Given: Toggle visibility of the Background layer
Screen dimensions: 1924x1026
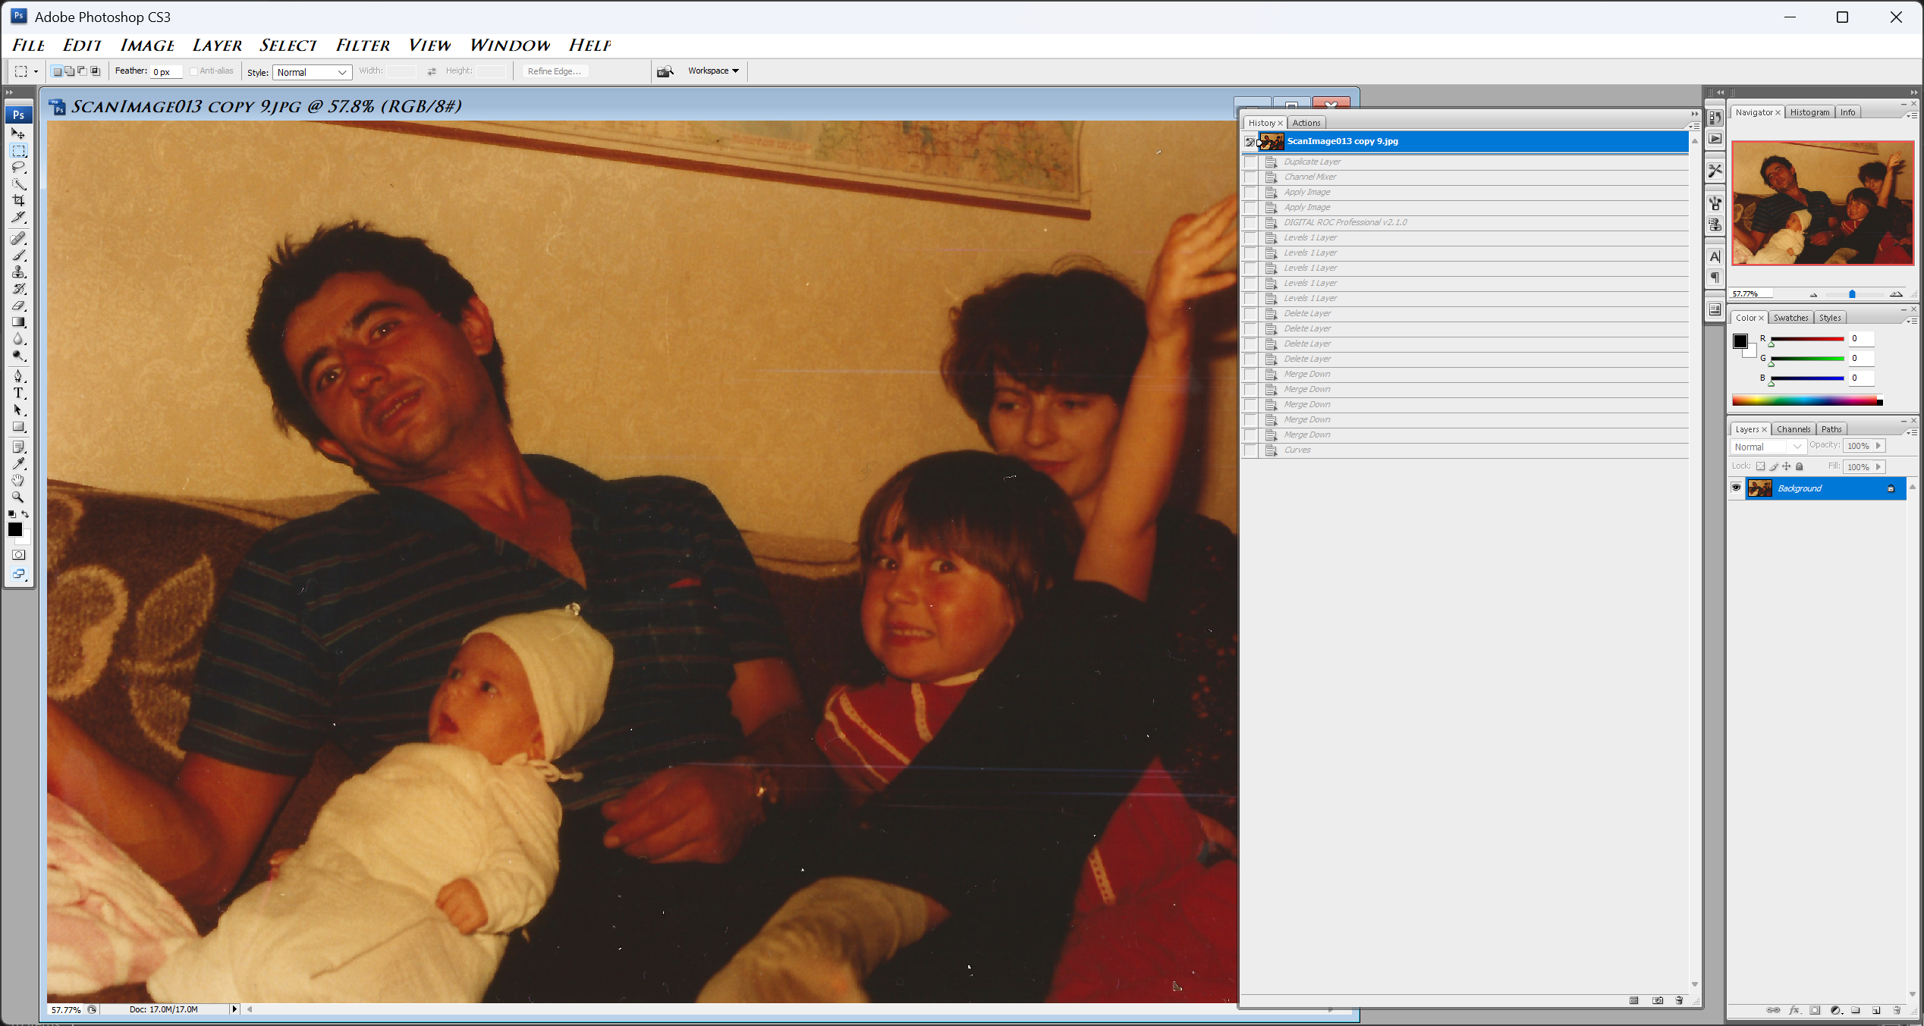Looking at the screenshot, I should 1736,488.
